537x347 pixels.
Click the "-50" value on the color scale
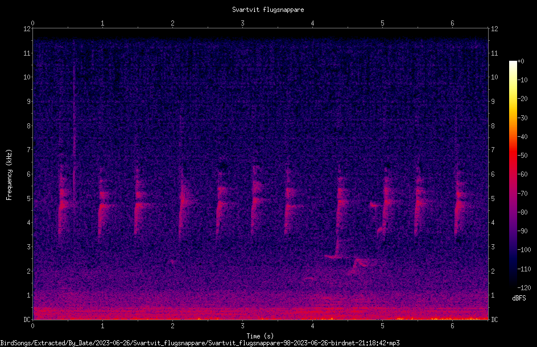pyautogui.click(x=522, y=156)
